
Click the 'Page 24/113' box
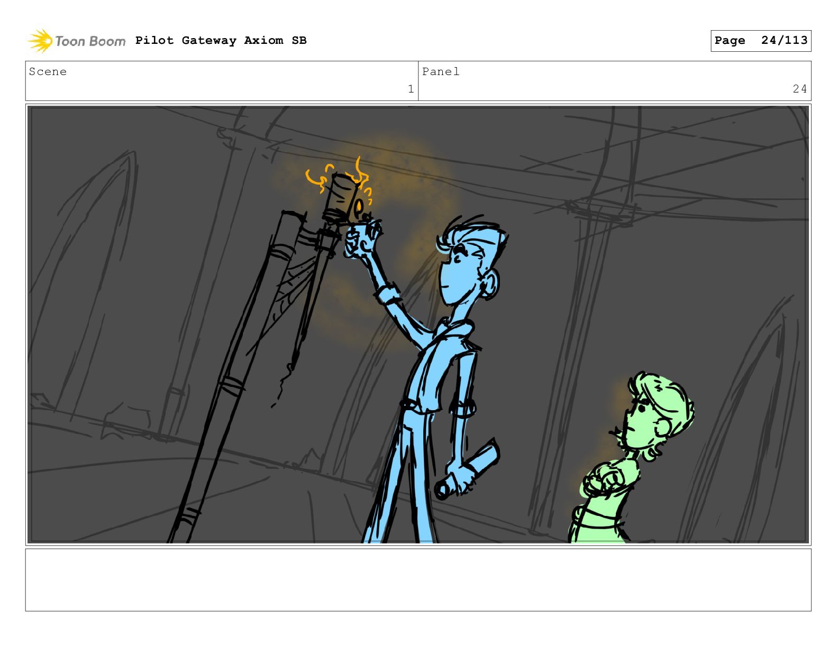tap(761, 41)
